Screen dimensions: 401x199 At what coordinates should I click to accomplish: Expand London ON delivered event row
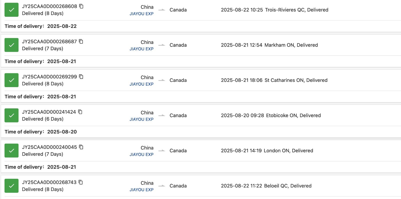click(267, 151)
